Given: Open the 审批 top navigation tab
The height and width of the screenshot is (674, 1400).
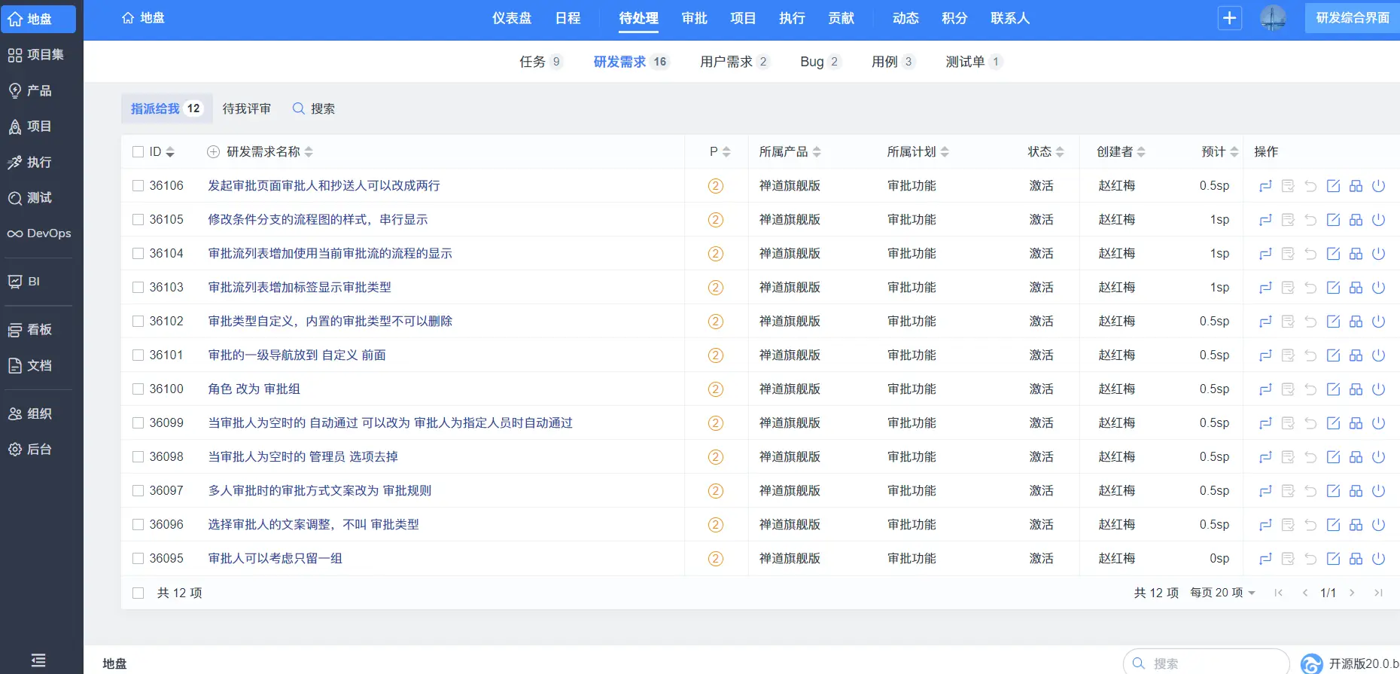Looking at the screenshot, I should 694,18.
